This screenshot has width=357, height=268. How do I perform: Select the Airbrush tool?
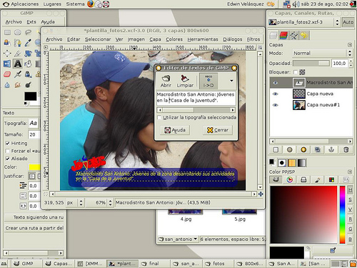click(x=18, y=74)
